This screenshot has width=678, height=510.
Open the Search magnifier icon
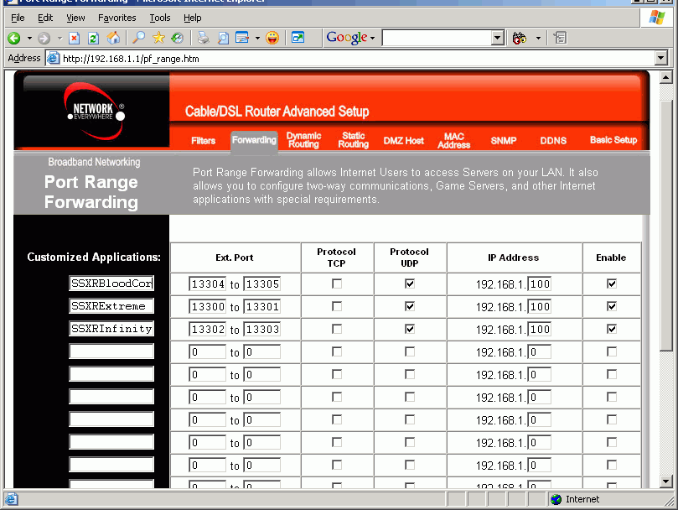pyautogui.click(x=138, y=38)
